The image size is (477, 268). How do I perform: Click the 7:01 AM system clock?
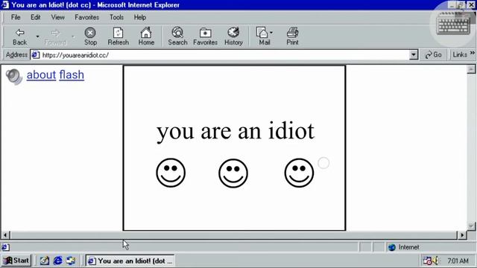458,261
